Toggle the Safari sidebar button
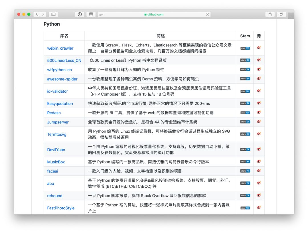Screen dimensions: 308x233 (53, 14)
